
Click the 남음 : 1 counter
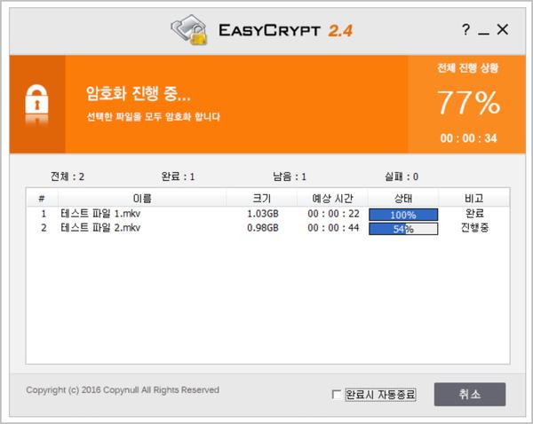tap(290, 177)
